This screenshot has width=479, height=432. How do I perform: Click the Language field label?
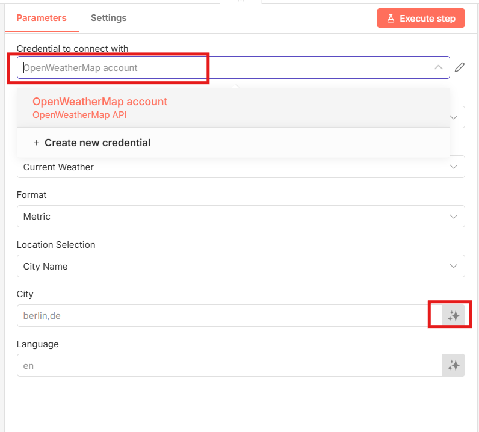pyautogui.click(x=37, y=344)
